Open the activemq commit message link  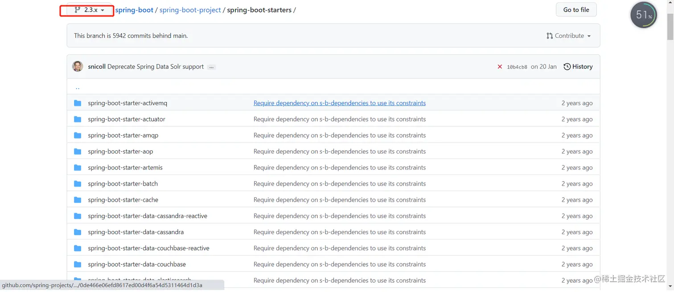pyautogui.click(x=339, y=103)
